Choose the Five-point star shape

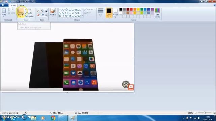tap(66, 16)
